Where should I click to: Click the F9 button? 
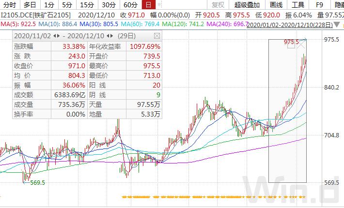coord(319,5)
